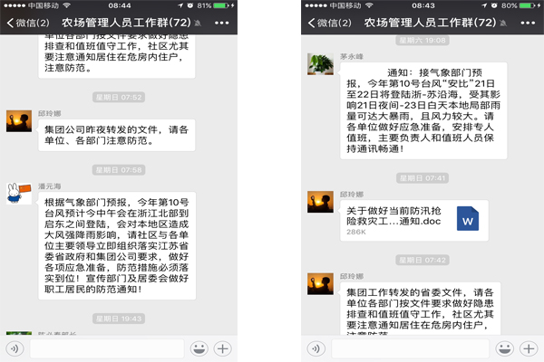
Task: Tap the rabbit avatar of 潘元海
Action: 19,194
